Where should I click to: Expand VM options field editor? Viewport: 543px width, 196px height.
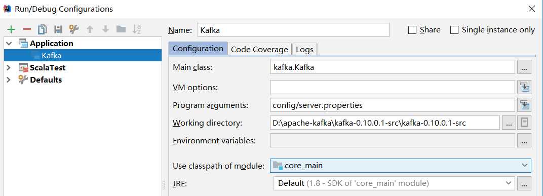(x=524, y=87)
